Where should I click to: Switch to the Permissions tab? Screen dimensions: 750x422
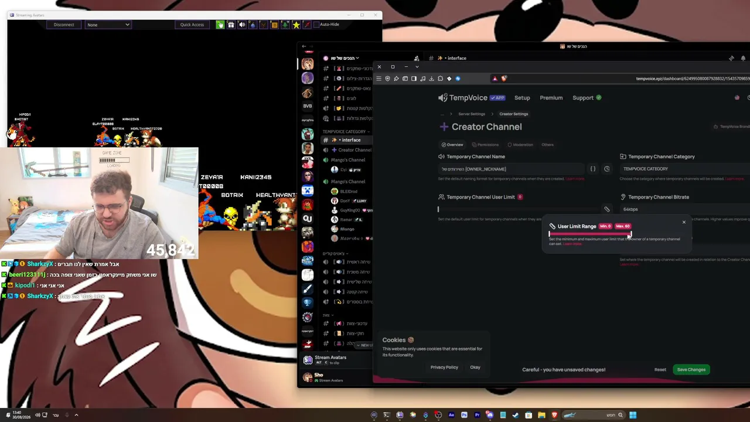coord(485,145)
